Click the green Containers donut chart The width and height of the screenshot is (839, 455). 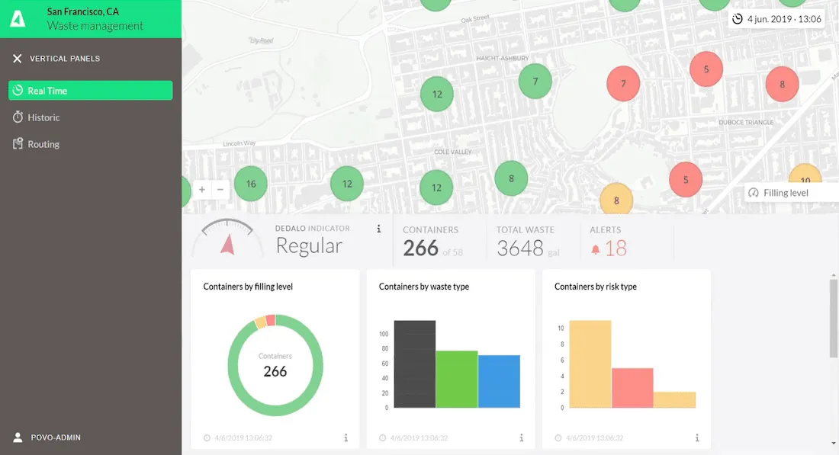pos(275,366)
